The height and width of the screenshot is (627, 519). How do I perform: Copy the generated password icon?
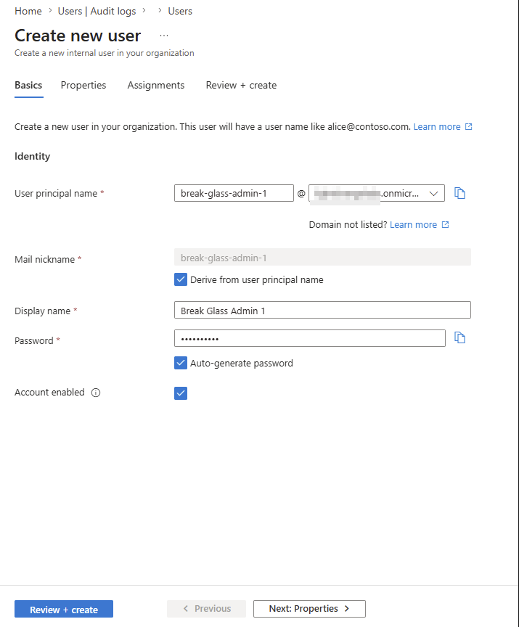point(459,338)
